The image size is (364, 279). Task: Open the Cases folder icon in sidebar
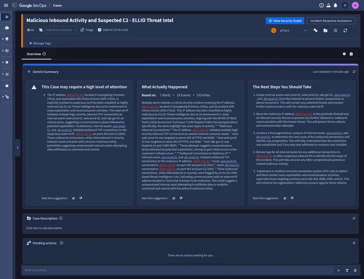(7, 17)
